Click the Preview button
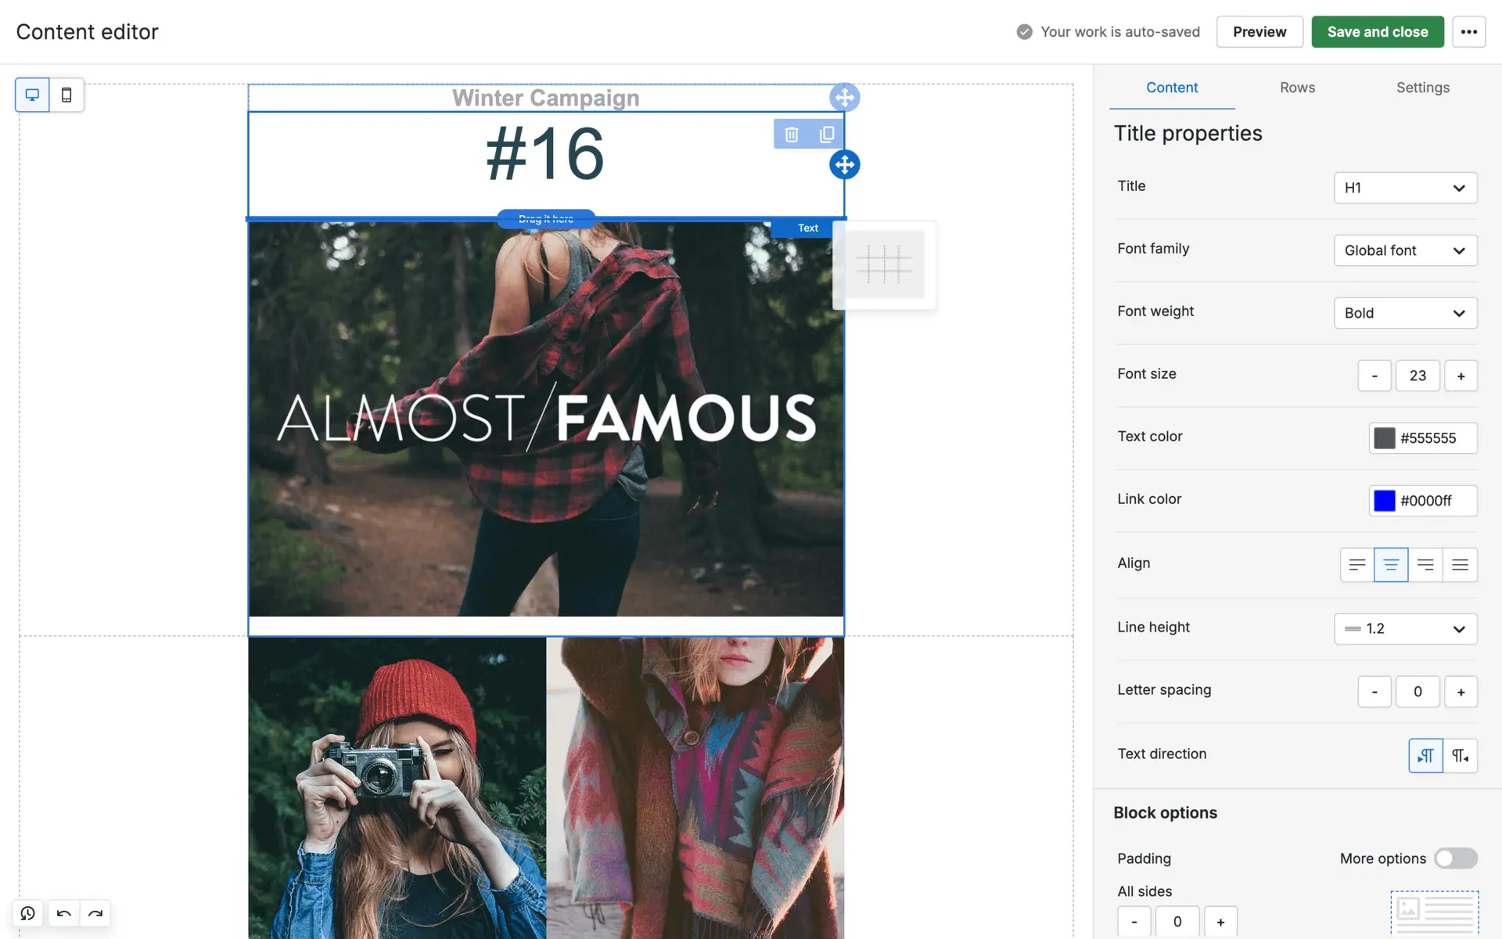 [1259, 32]
